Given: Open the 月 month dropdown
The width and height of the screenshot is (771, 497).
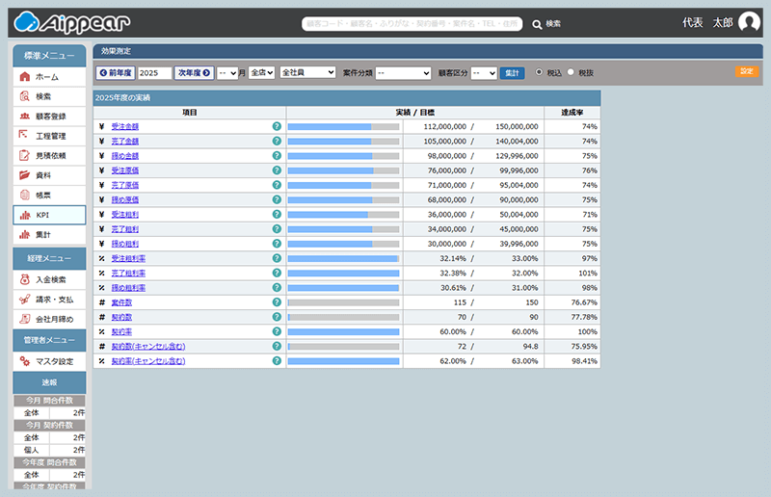Looking at the screenshot, I should tap(226, 72).
